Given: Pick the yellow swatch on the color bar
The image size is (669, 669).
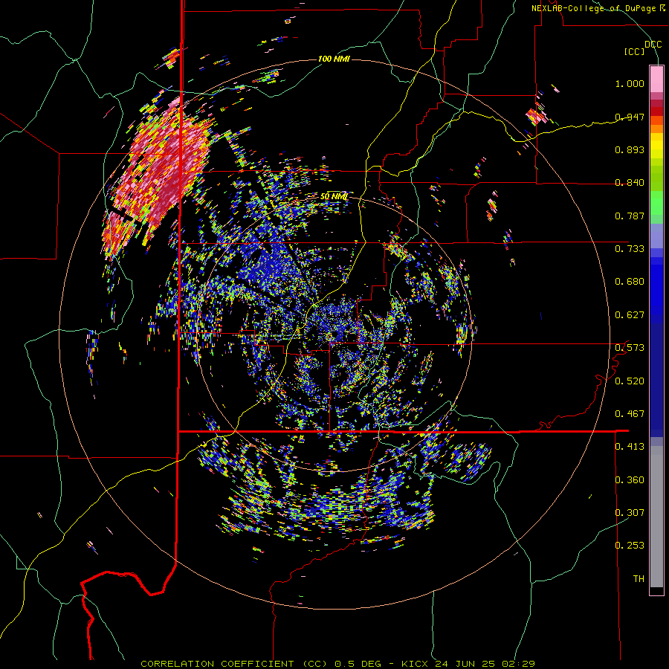Looking at the screenshot, I should coord(656,146).
